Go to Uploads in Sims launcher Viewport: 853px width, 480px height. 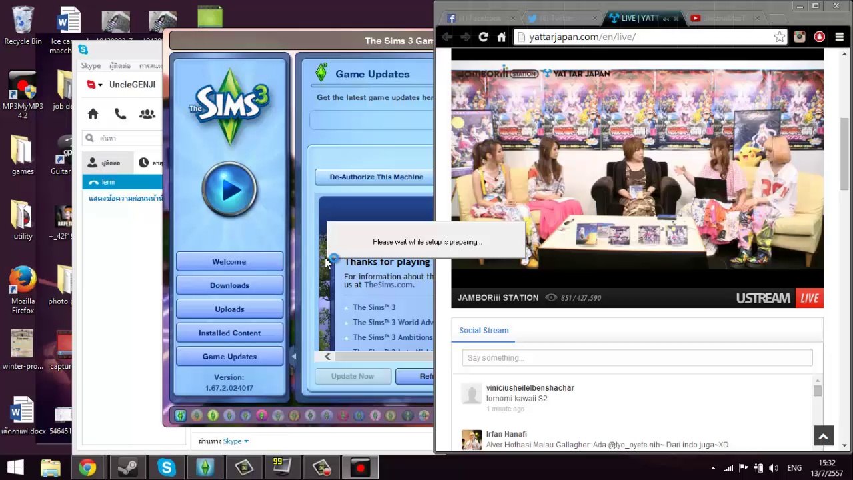[x=229, y=309]
